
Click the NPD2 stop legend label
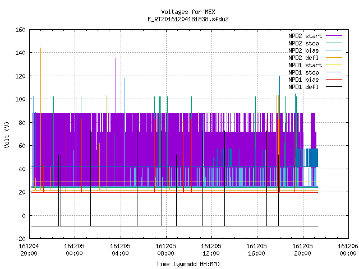pyautogui.click(x=303, y=43)
